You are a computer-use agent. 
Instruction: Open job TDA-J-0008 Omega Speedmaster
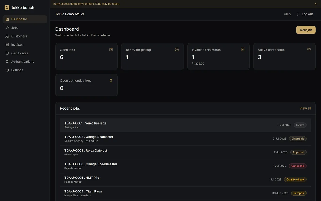pos(185,166)
